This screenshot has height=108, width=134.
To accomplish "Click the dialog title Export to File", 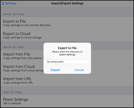I will click(67, 48).
